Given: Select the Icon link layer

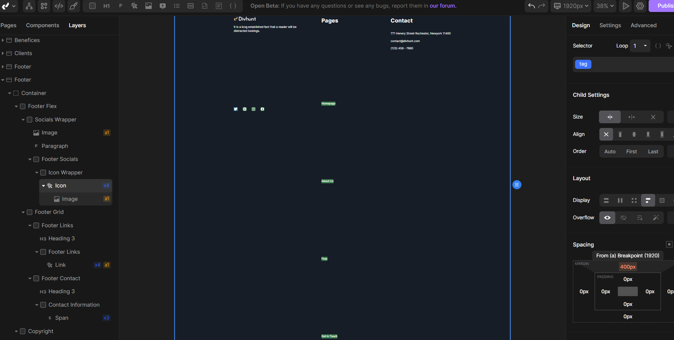Looking at the screenshot, I should 76,186.
